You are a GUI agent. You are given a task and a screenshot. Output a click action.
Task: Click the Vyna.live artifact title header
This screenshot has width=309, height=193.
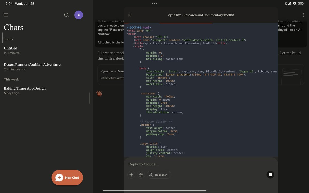click(201, 15)
